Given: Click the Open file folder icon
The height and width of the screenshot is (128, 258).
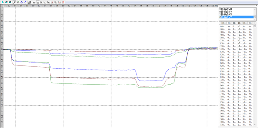Looking at the screenshot, I should click(6, 2).
